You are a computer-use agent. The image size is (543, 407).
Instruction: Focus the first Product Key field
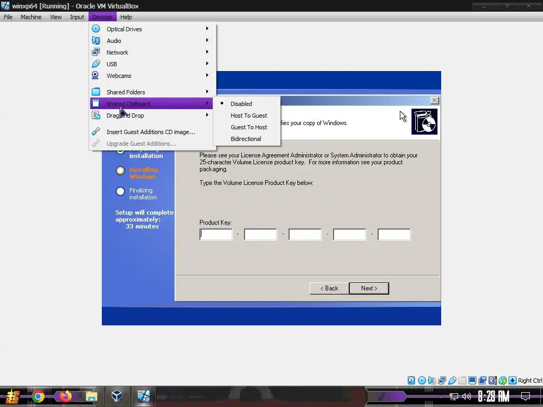tap(216, 234)
